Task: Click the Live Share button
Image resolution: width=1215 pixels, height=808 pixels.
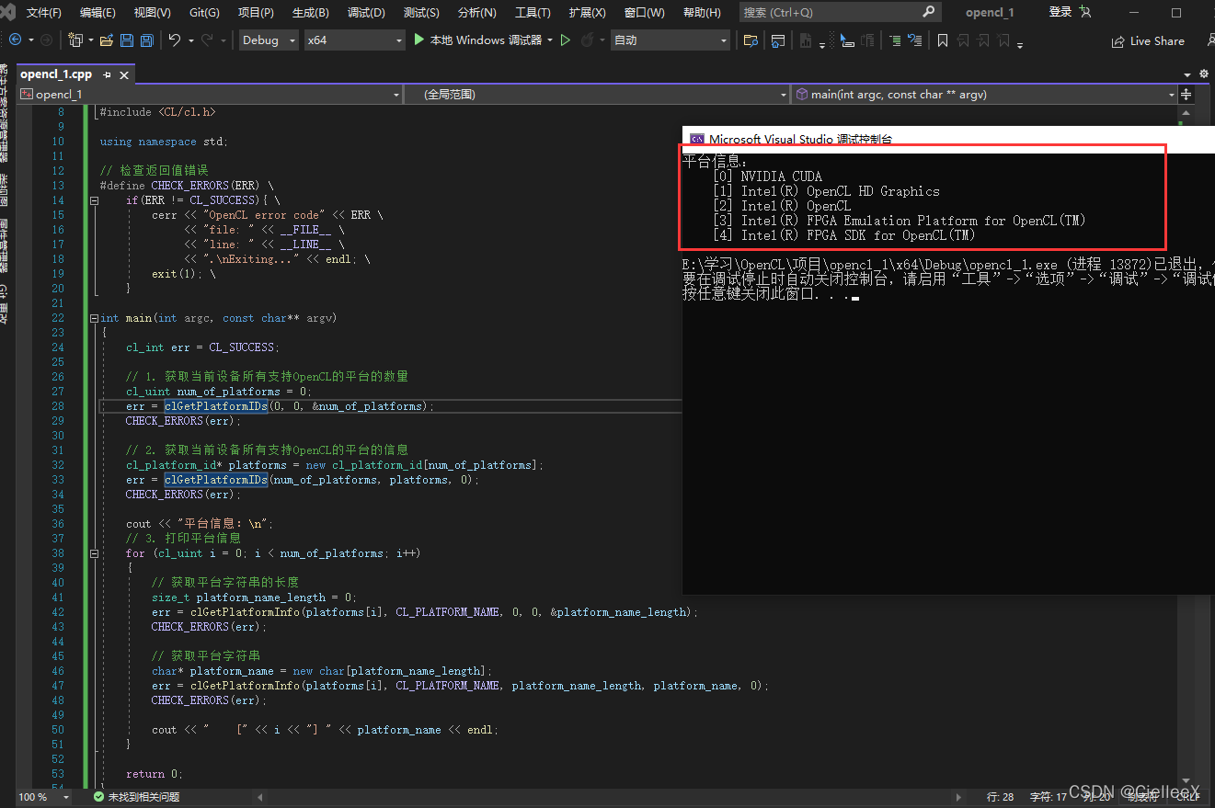Action: [x=1148, y=41]
